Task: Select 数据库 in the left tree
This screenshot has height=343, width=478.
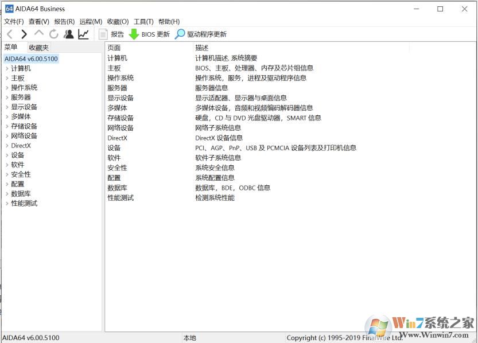Action: coord(21,194)
